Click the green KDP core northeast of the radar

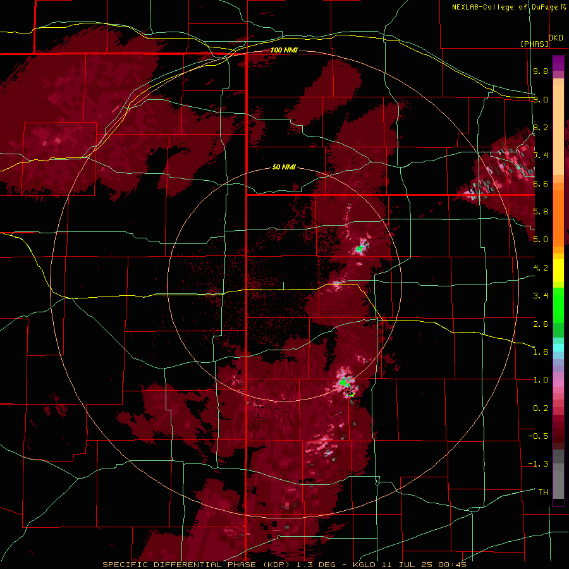point(360,249)
